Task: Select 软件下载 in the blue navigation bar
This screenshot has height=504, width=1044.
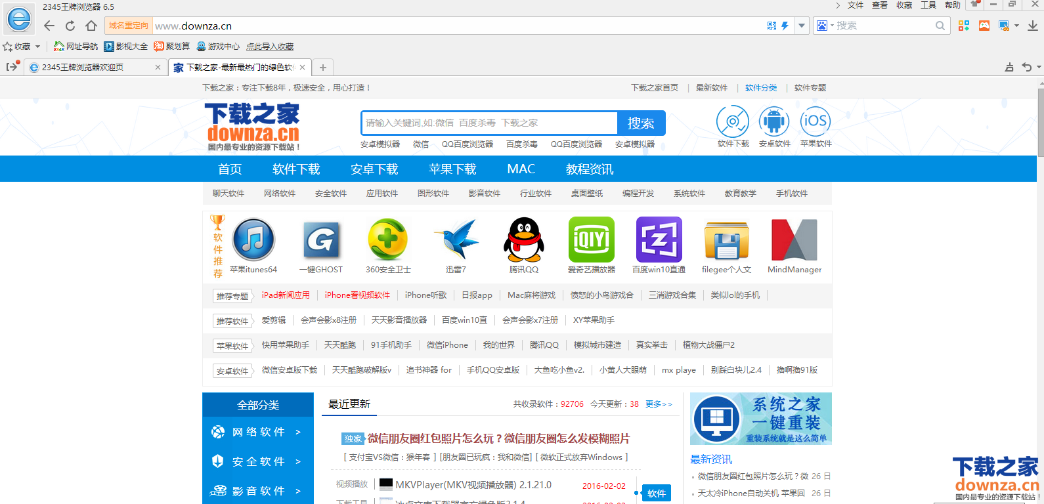Action: tap(296, 169)
